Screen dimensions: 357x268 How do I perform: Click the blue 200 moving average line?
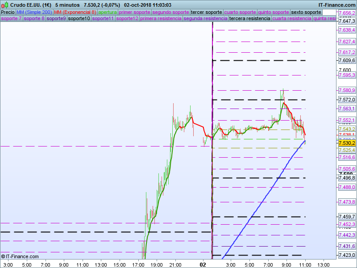(262, 201)
